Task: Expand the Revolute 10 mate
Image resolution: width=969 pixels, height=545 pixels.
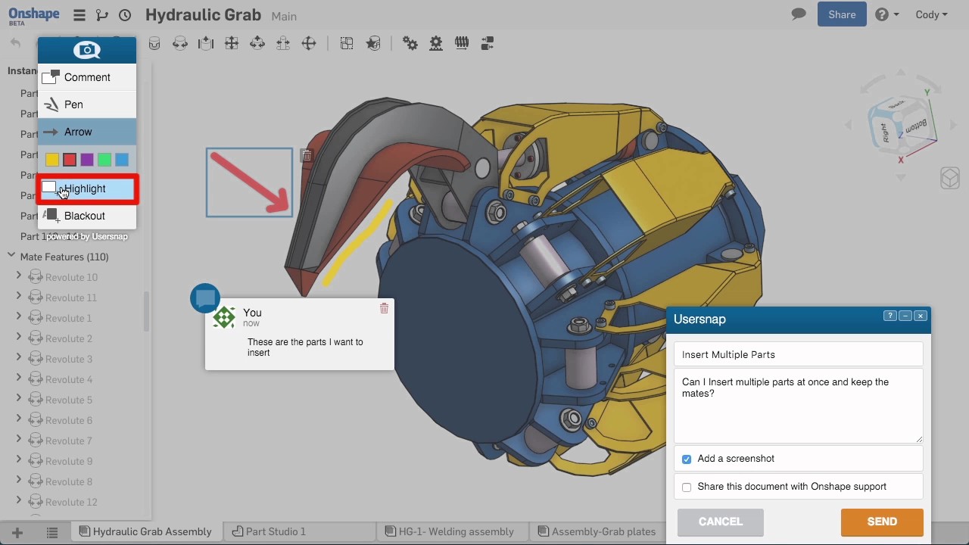Action: [19, 276]
